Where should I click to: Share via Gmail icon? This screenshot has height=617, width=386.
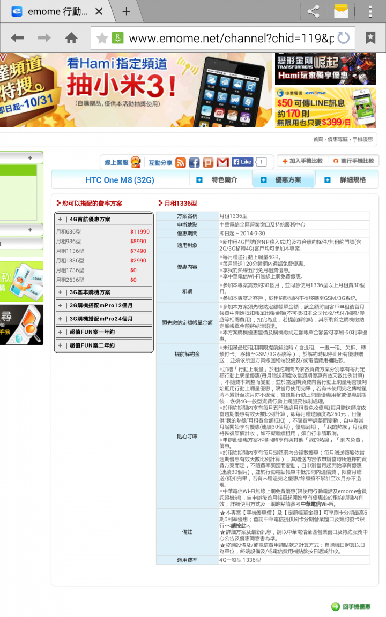(x=222, y=162)
